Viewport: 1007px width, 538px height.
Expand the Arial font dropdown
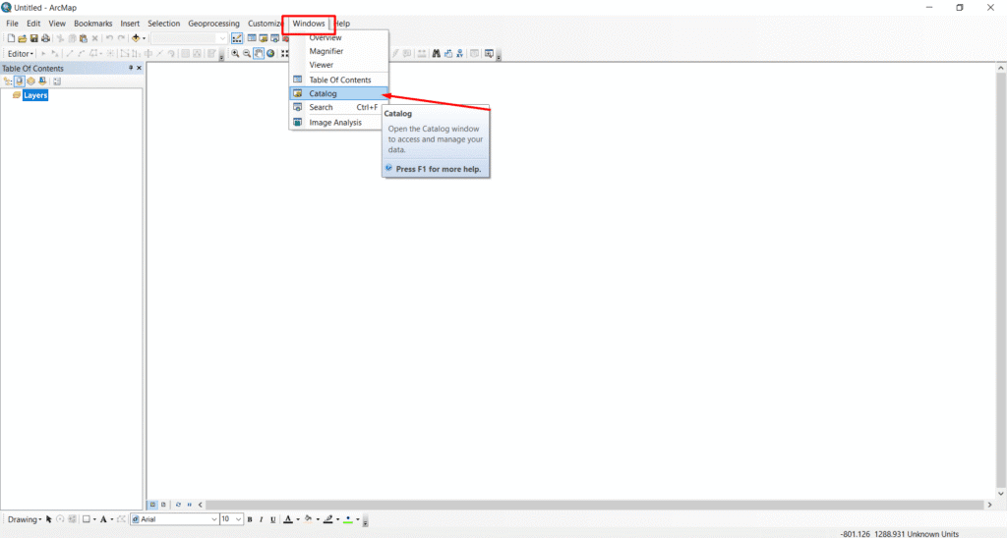pyautogui.click(x=213, y=519)
